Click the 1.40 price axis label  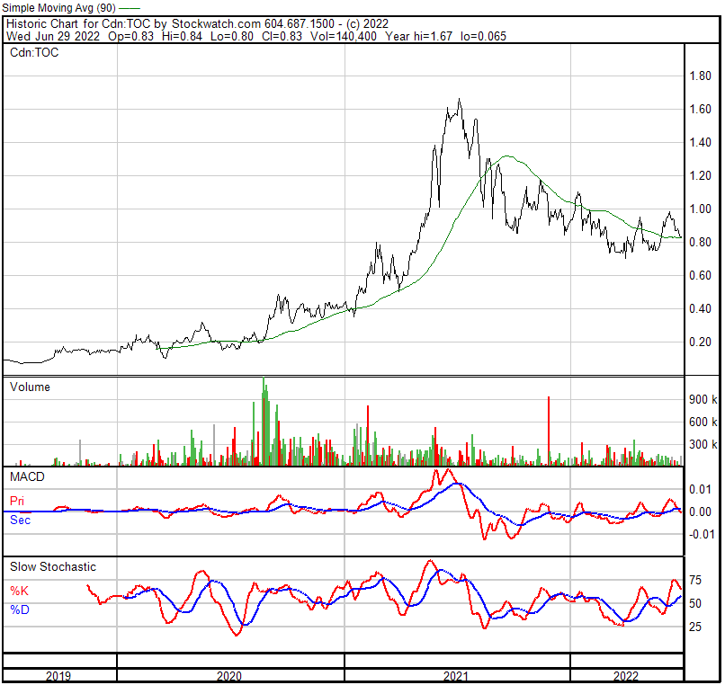coord(700,143)
